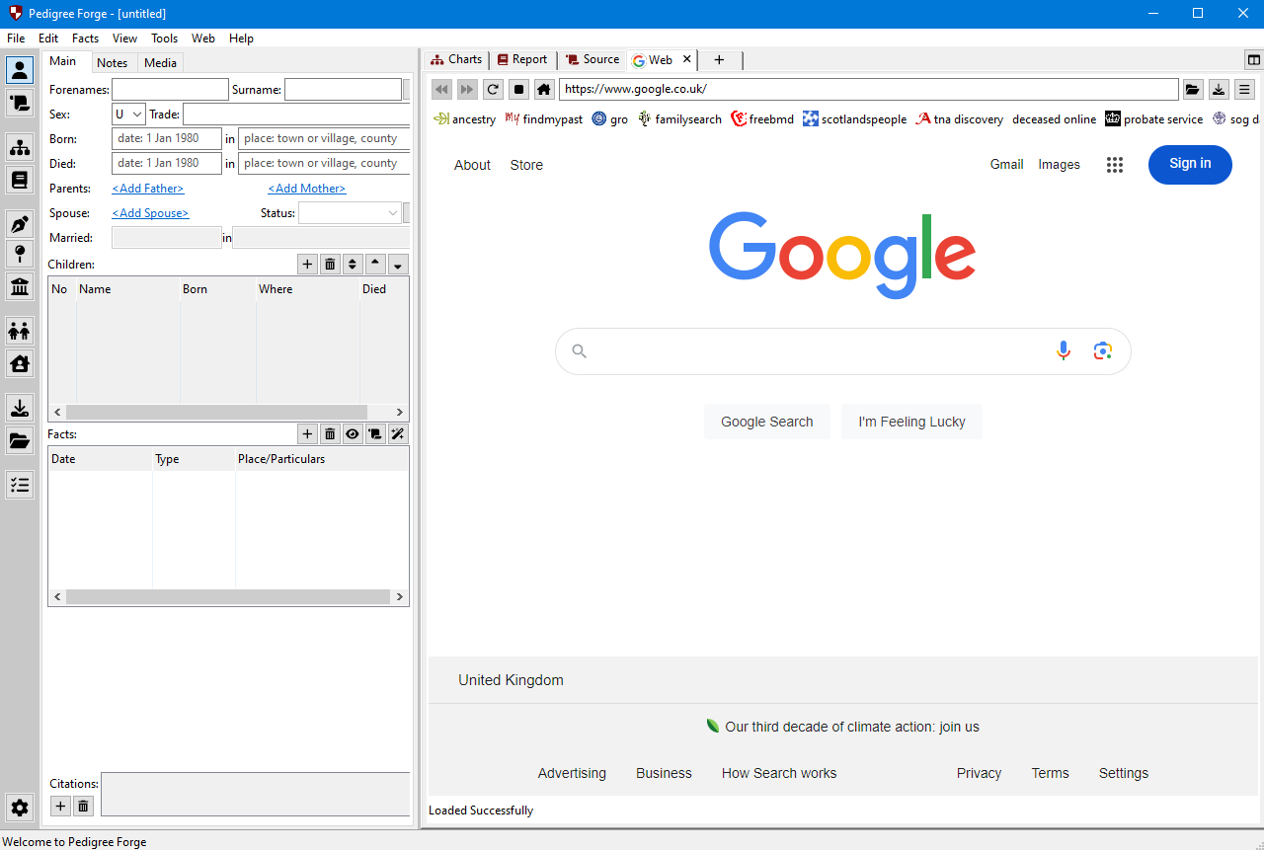Click the Children list horizontal scrollbar

(216, 412)
